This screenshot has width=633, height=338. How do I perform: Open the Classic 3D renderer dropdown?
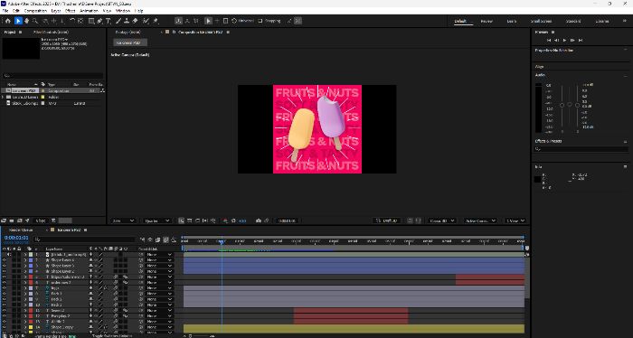click(x=441, y=221)
